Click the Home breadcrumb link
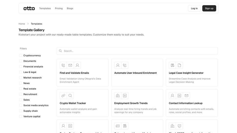This screenshot has width=237, height=133. [22, 24]
